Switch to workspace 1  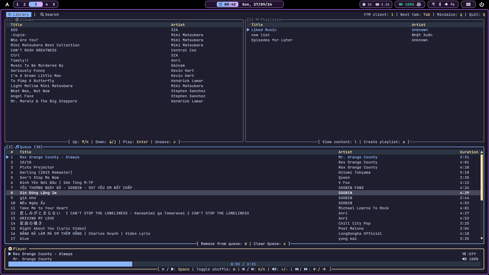[x=17, y=4]
